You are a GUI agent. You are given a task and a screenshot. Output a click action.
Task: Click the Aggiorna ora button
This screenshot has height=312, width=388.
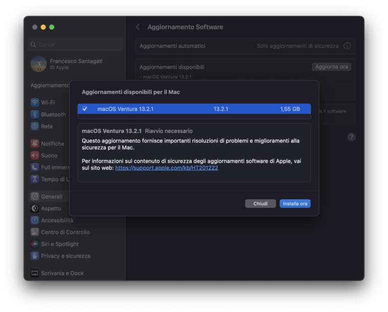(332, 67)
